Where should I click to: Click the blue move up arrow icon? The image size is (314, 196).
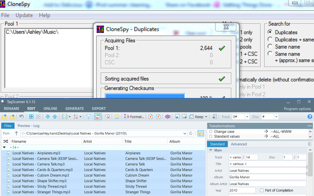click(x=55, y=117)
